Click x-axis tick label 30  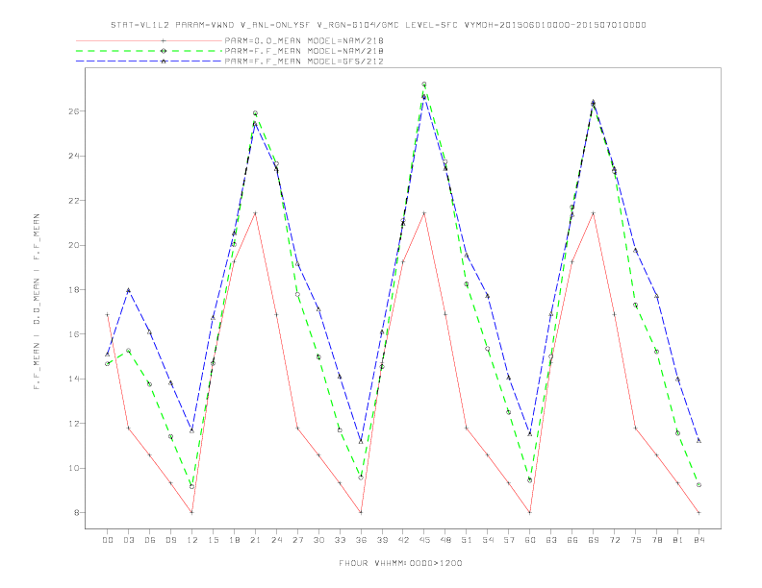(318, 540)
